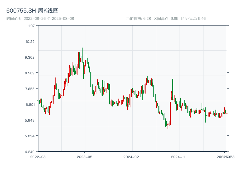The height and width of the screenshot is (189, 252).
Task: Select the 2023-05 x-axis date label
Action: coord(84,157)
